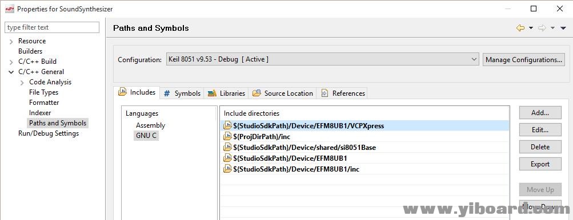Click the forward navigation arrow icon
The image size is (573, 220).
tap(542, 28)
